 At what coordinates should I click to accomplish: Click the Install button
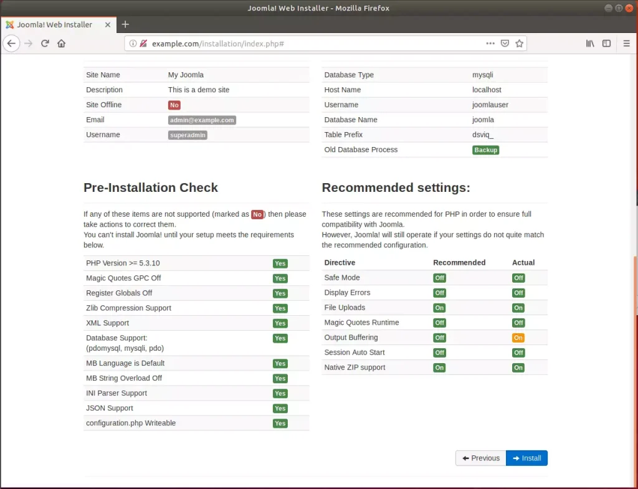pyautogui.click(x=526, y=458)
